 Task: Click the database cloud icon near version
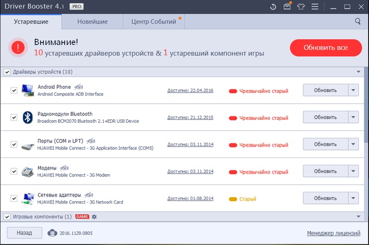(x=52, y=233)
